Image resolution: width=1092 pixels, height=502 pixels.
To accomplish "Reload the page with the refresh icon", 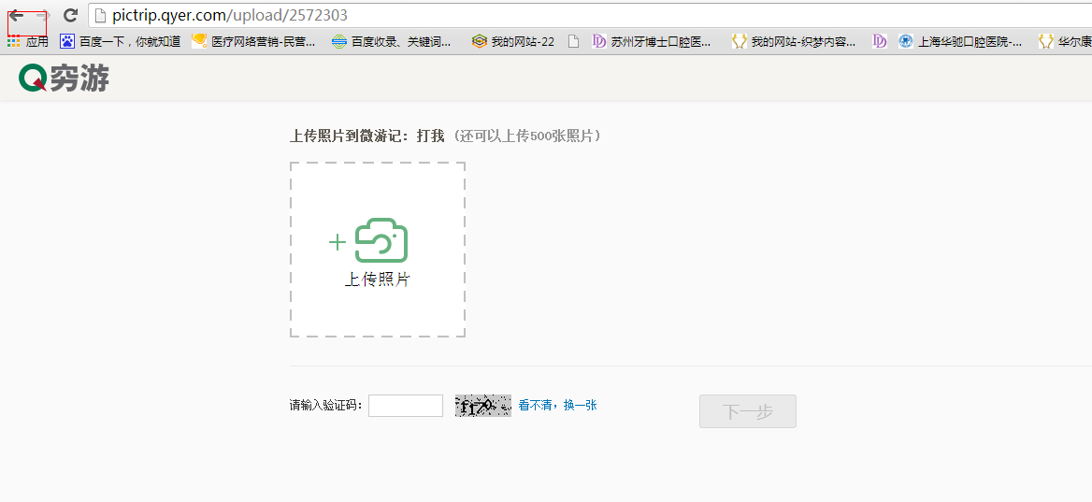I will pyautogui.click(x=70, y=16).
